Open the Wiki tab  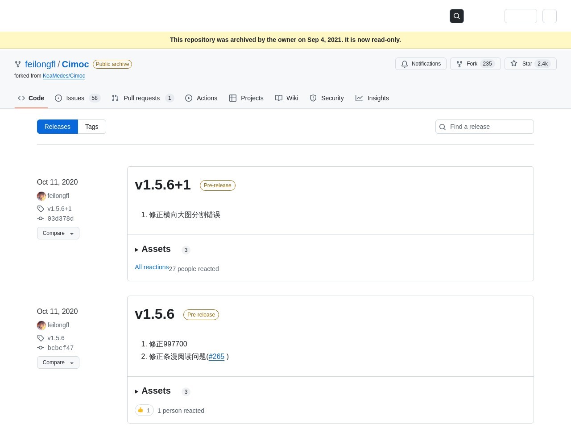click(287, 98)
